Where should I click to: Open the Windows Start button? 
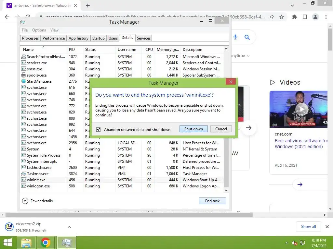(8, 243)
